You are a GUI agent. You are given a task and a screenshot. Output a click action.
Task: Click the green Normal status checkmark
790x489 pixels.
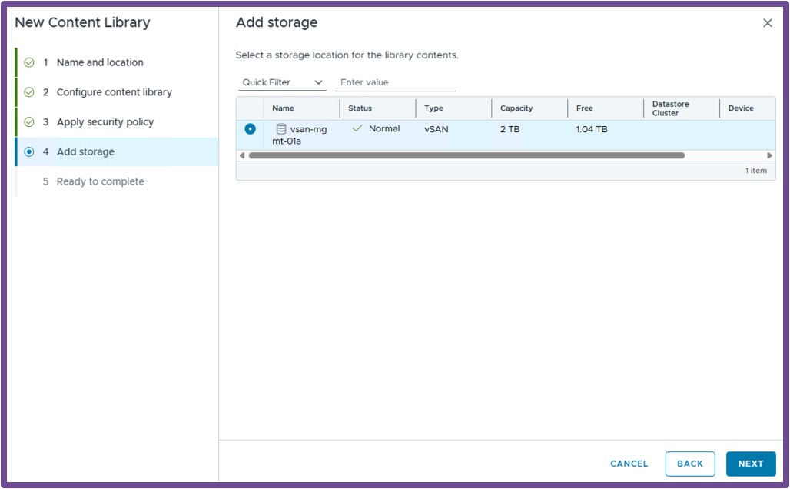[357, 128]
